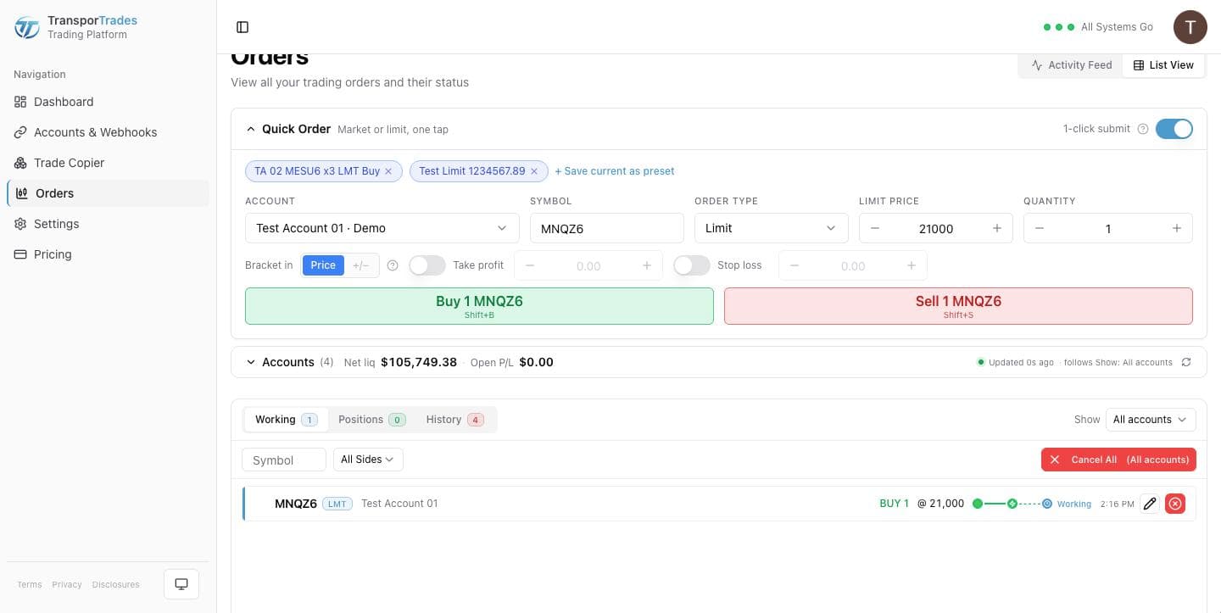
Task: Toggle the sidebar panel icon
Action: 243,27
